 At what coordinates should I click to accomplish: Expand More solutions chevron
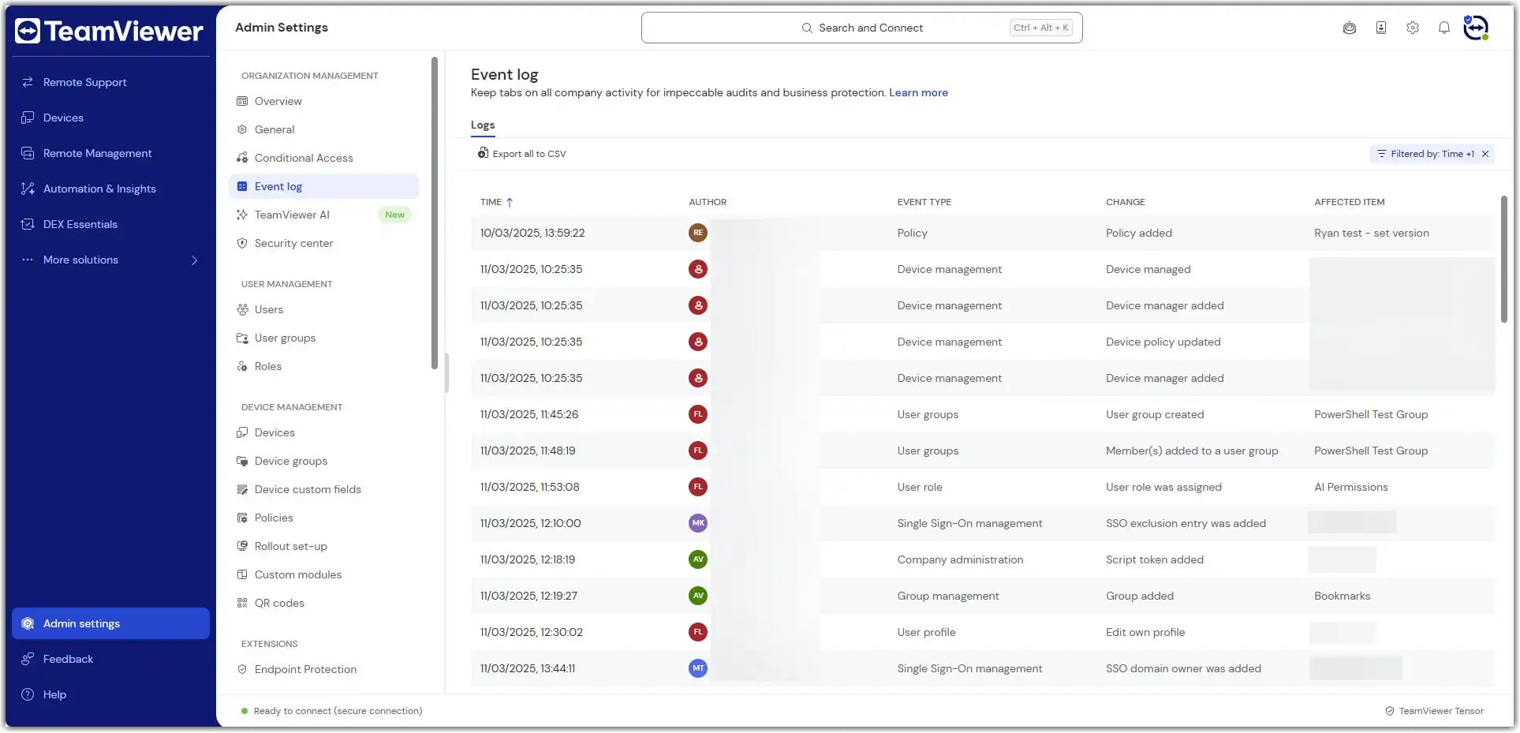coord(194,260)
